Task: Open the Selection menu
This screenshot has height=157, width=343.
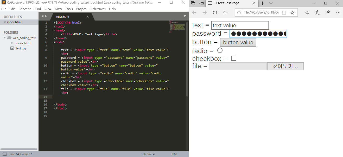Action: pos(25,9)
